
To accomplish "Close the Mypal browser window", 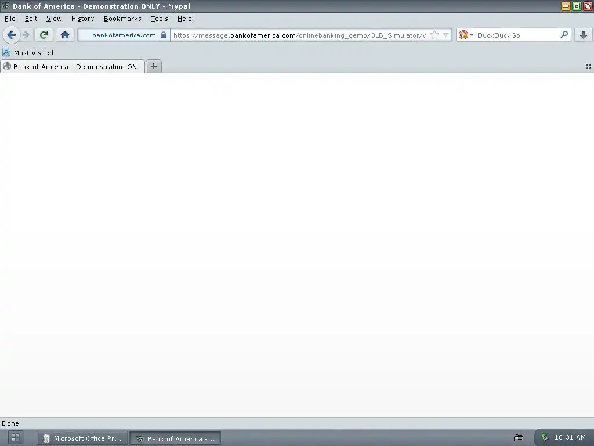I will (588, 6).
